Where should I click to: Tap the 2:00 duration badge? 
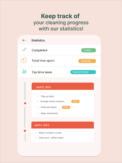pos(75,101)
